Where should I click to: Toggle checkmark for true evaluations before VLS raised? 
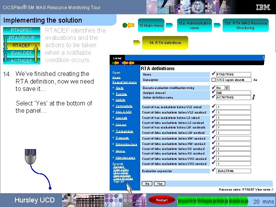point(214,106)
